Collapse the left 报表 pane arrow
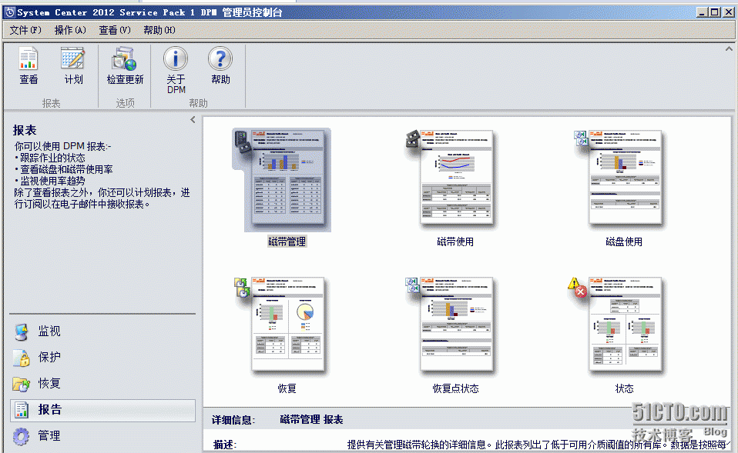The image size is (738, 453). (193, 120)
